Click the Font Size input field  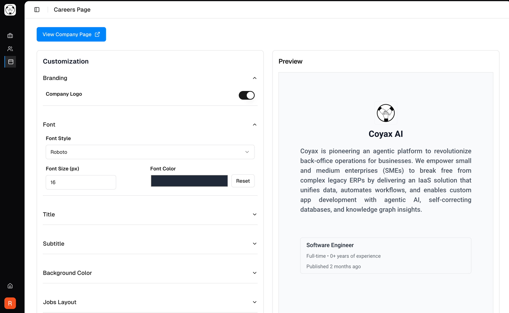81,182
